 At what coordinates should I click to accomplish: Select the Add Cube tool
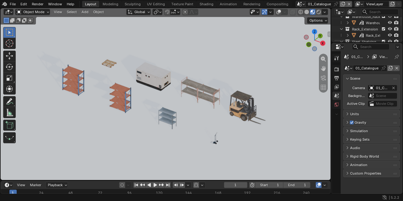tap(9, 125)
